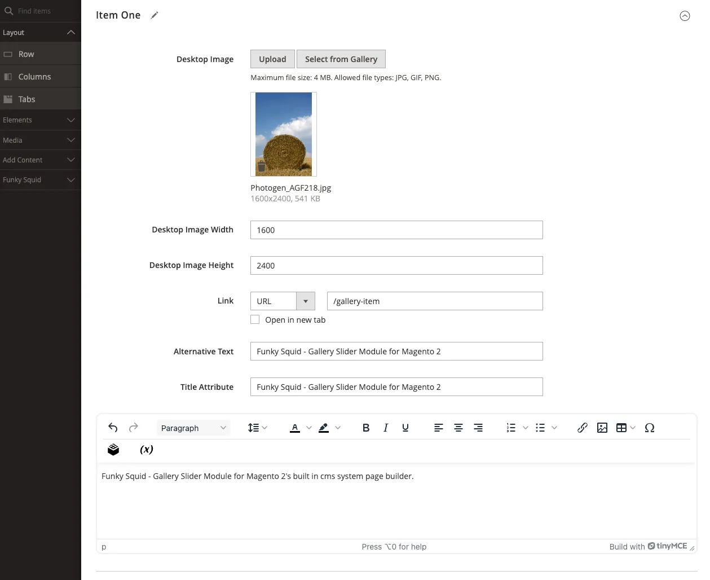Insert a widget with the cube icon
The width and height of the screenshot is (710, 580).
click(113, 449)
